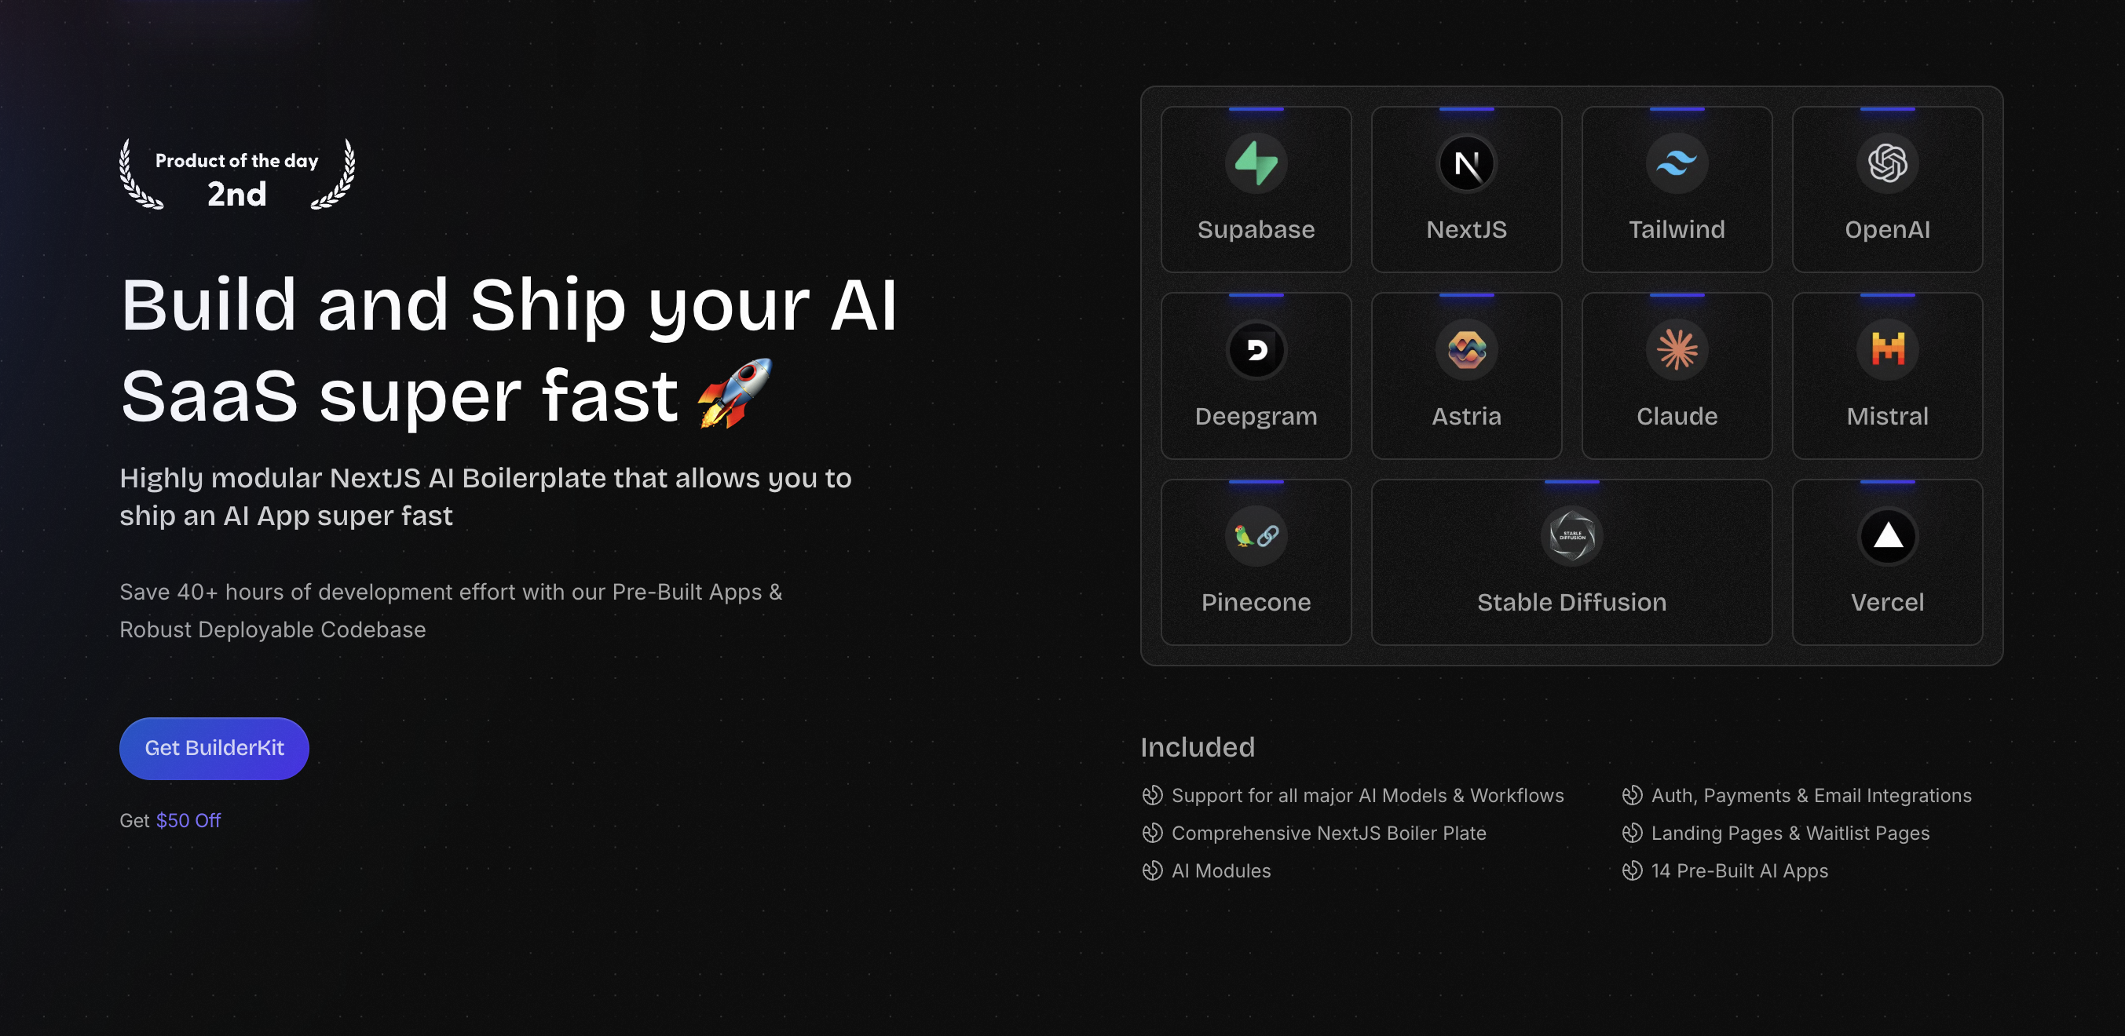This screenshot has width=2125, height=1036.
Task: Click the Get BuilderKit button
Action: point(214,747)
